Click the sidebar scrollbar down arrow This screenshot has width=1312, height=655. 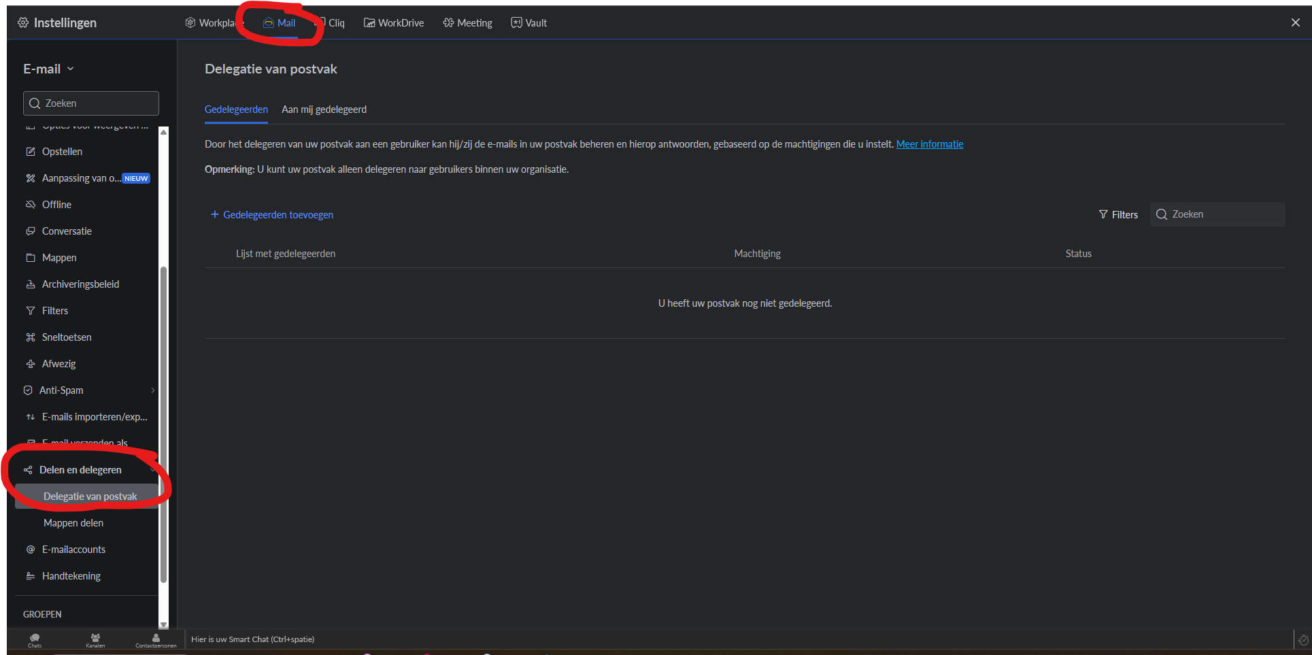click(163, 624)
